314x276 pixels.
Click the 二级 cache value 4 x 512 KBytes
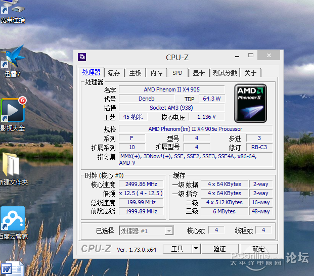(225, 202)
